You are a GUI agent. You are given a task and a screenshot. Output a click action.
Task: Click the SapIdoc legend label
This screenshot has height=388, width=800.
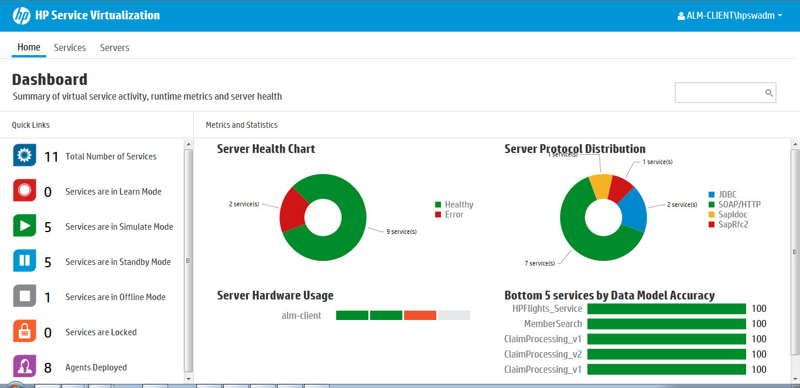733,215
